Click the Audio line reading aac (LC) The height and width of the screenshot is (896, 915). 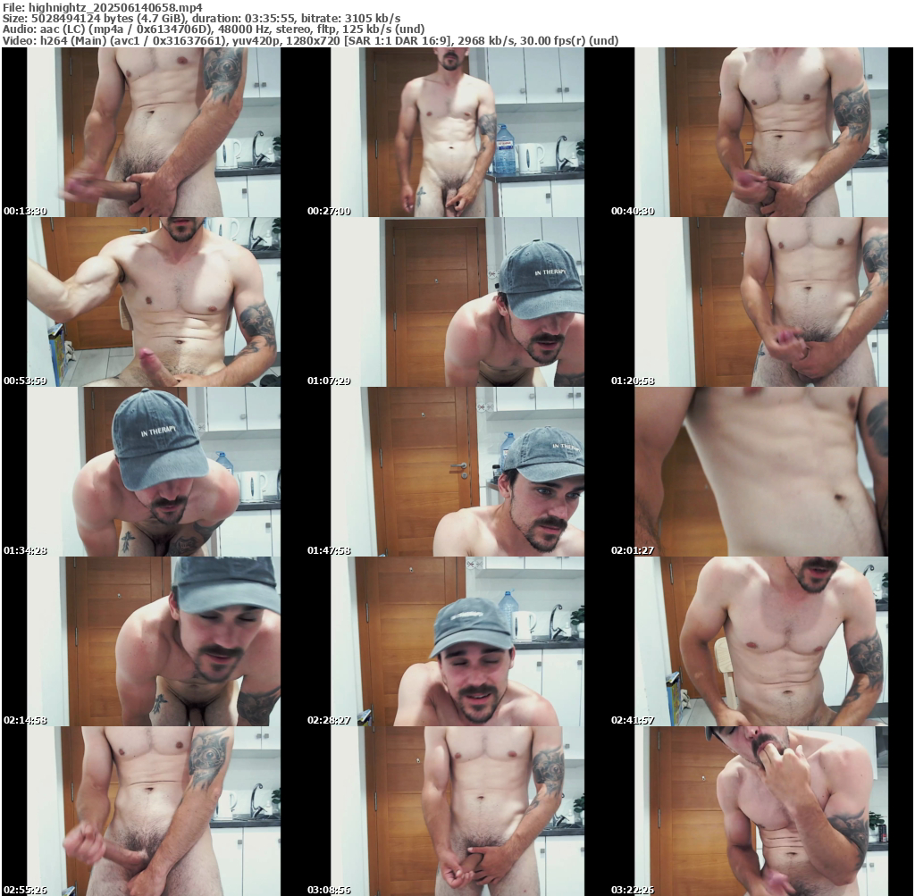[x=214, y=29]
